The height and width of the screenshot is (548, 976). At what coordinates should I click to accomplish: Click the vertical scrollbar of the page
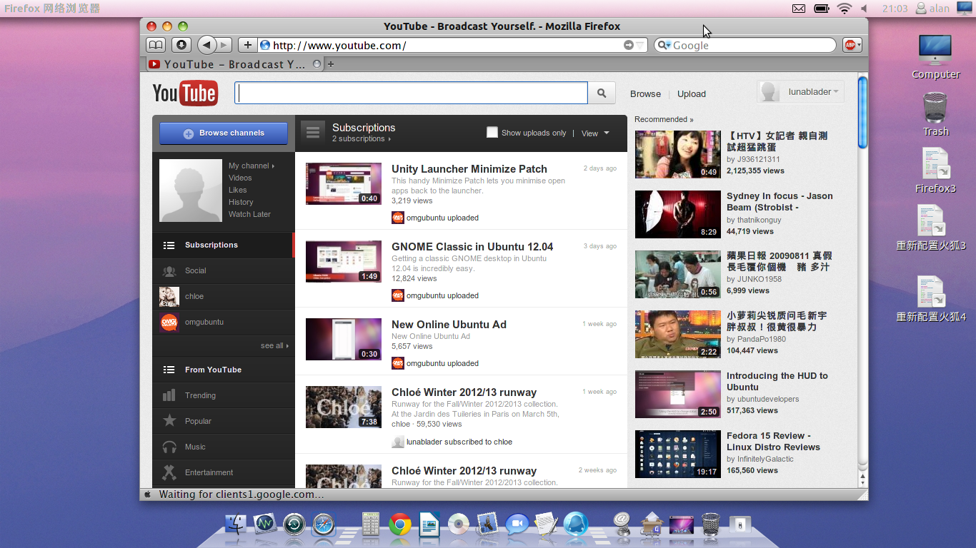click(862, 111)
